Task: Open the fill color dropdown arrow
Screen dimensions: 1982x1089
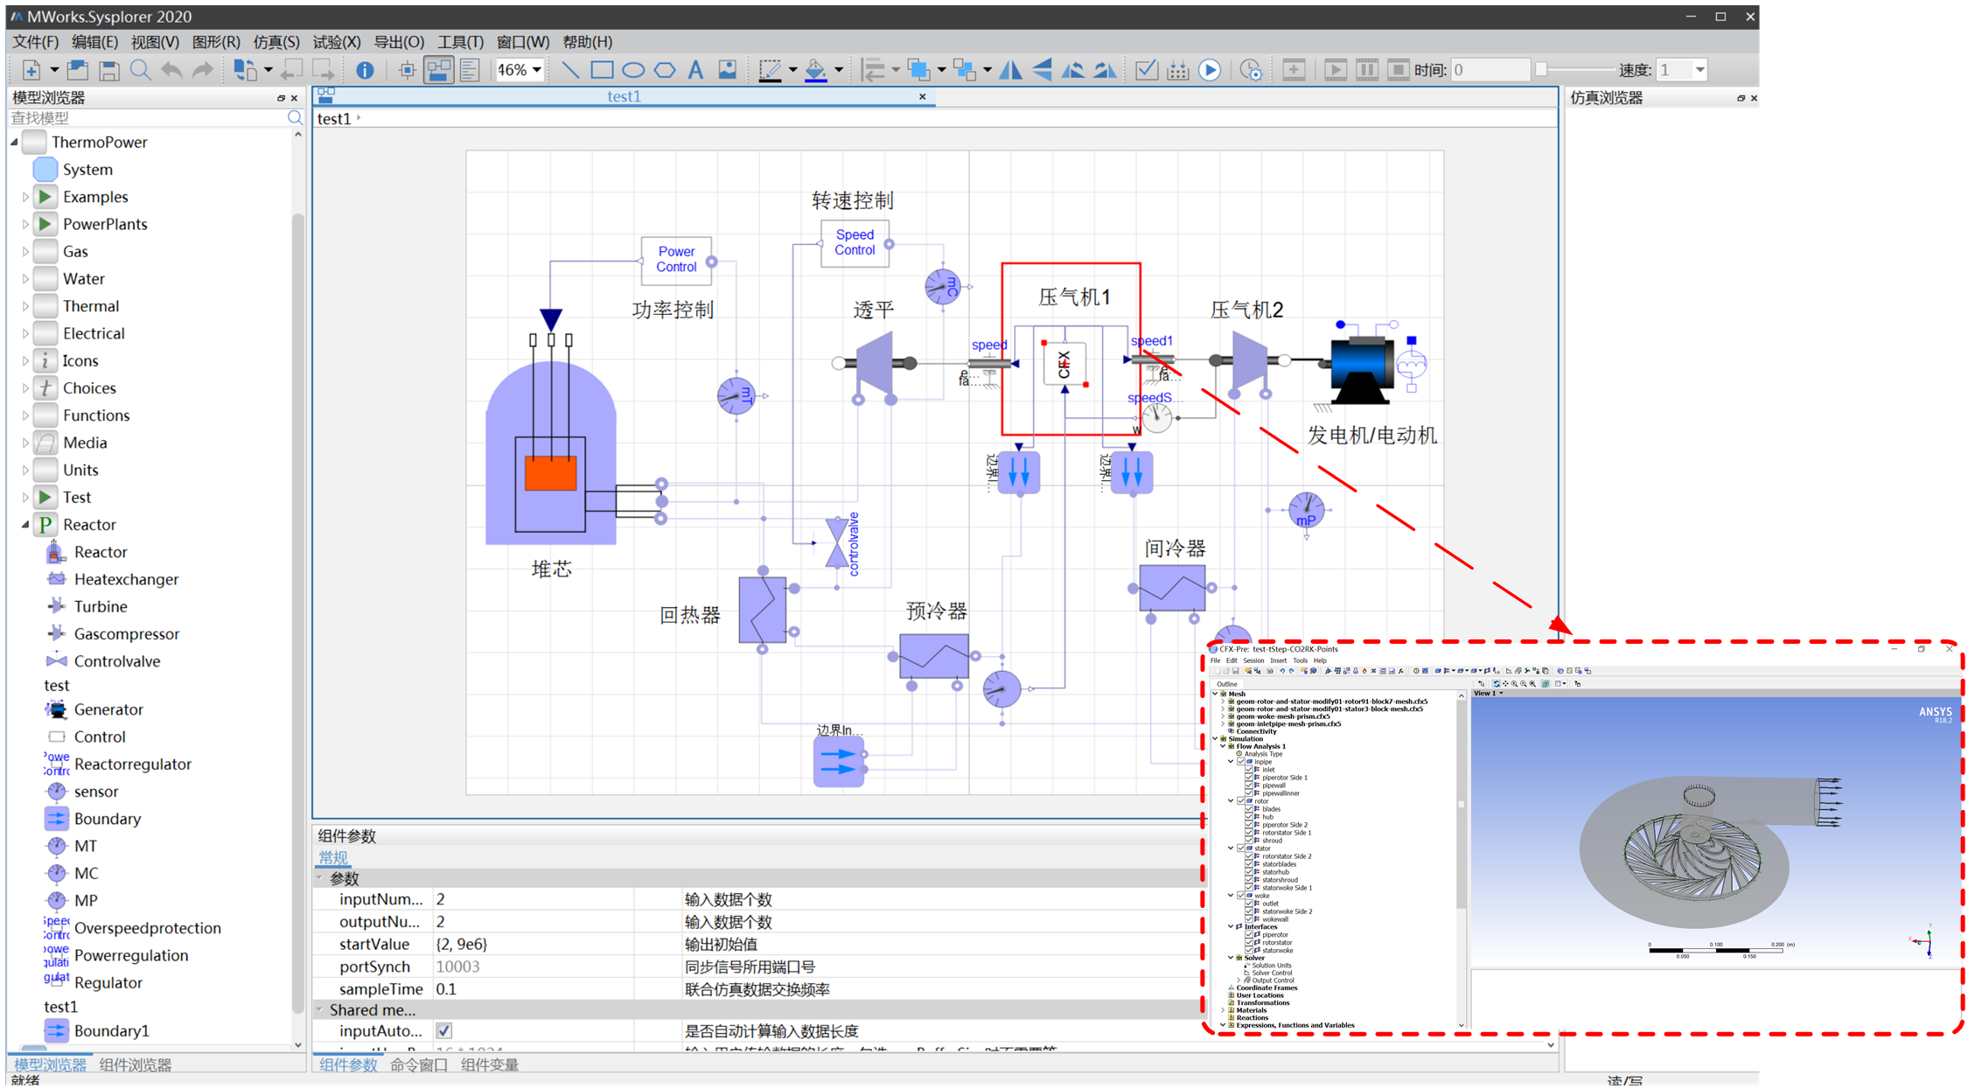Action: pyautogui.click(x=838, y=70)
